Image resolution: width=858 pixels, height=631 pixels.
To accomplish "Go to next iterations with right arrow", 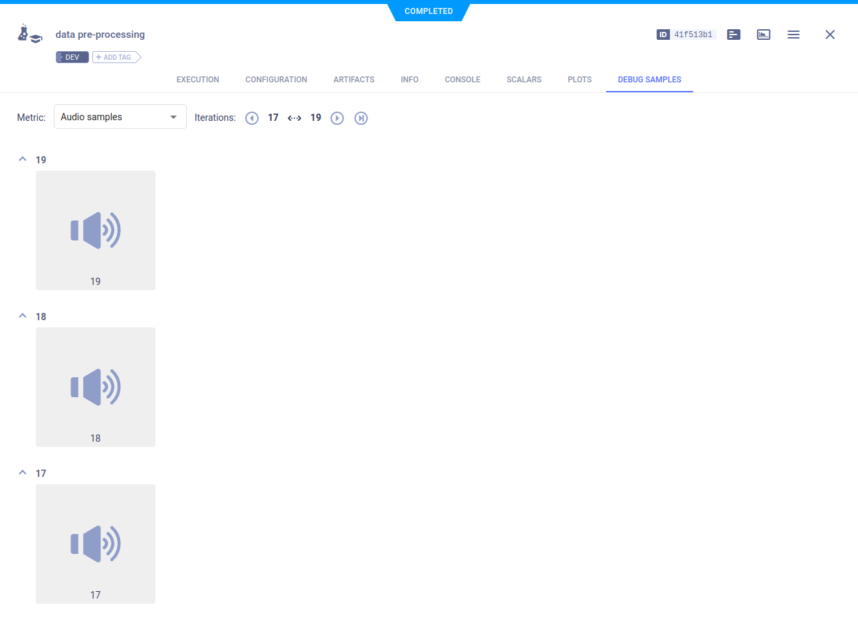I will [x=337, y=118].
